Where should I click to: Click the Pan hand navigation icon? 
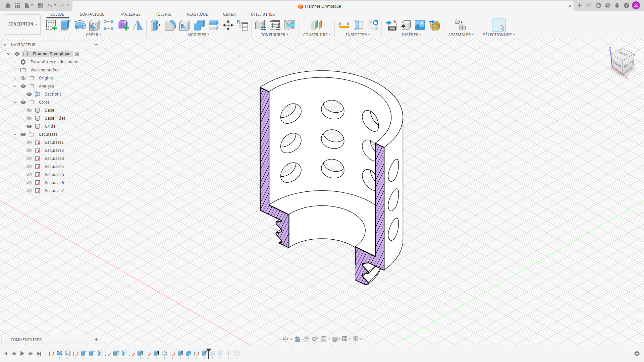tap(306, 339)
